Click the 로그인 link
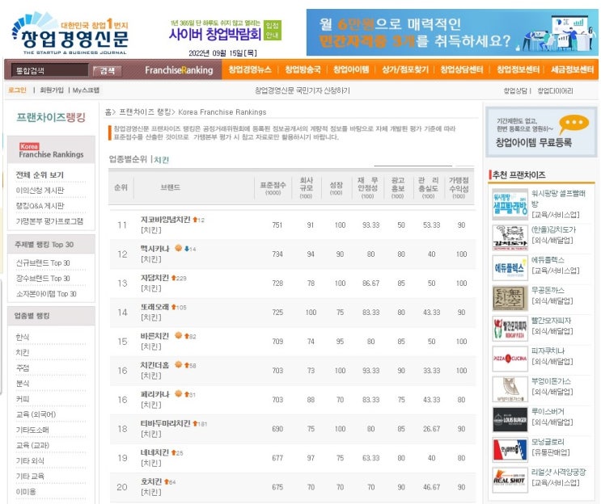This screenshot has width=601, height=504. (x=17, y=90)
